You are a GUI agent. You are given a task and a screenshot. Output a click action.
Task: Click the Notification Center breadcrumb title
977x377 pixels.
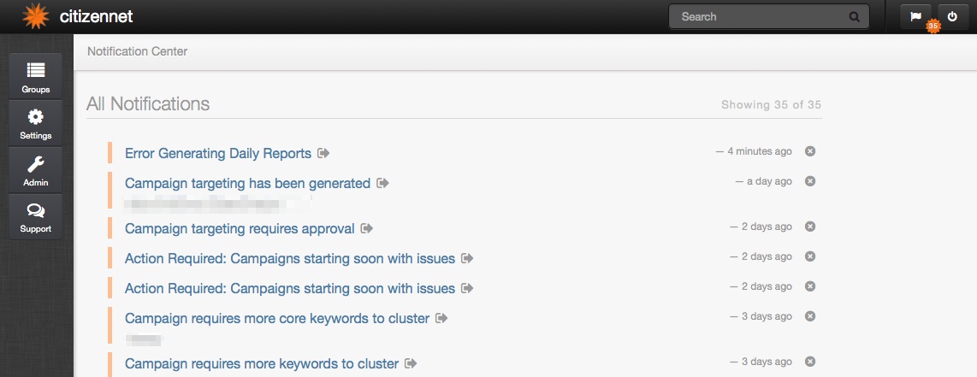pos(137,51)
